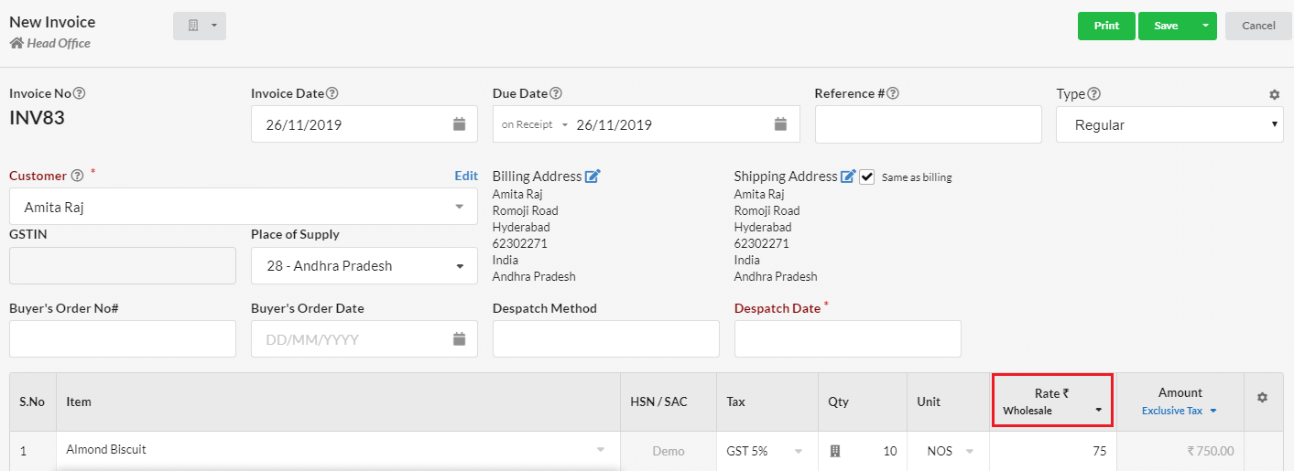Click the Buyer's Order Date calendar icon
The width and height of the screenshot is (1294, 471).
(x=460, y=339)
